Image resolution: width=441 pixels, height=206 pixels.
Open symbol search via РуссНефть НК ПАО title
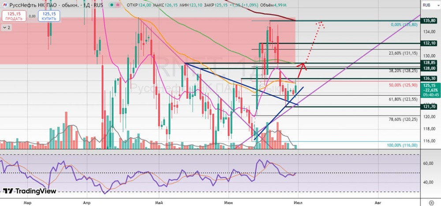click(x=44, y=5)
